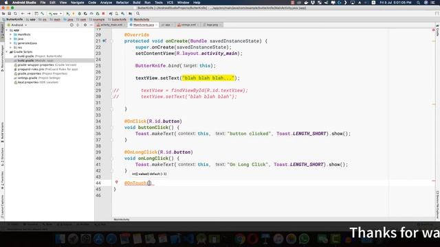Click the Make Project hammer icon
The width and height of the screenshot is (440, 247).
coord(43,14)
